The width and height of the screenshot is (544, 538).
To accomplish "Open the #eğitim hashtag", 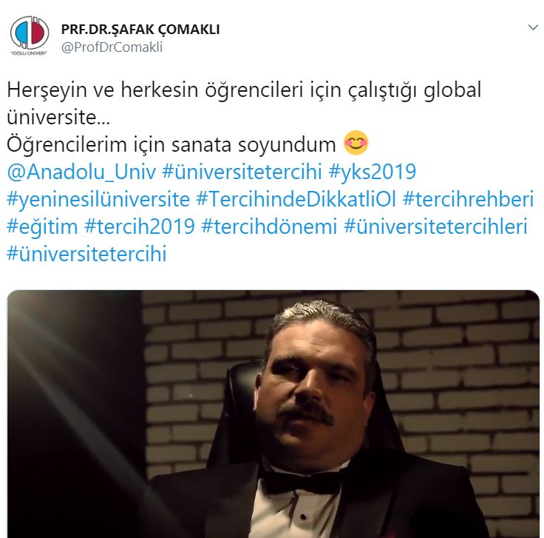I will tap(42, 226).
